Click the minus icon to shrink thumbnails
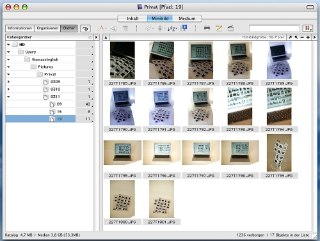 [x=302, y=37]
